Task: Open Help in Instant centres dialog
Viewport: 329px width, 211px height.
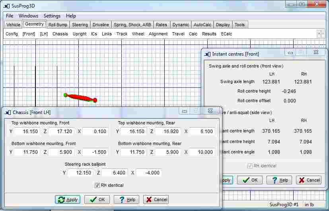Action: (279, 180)
